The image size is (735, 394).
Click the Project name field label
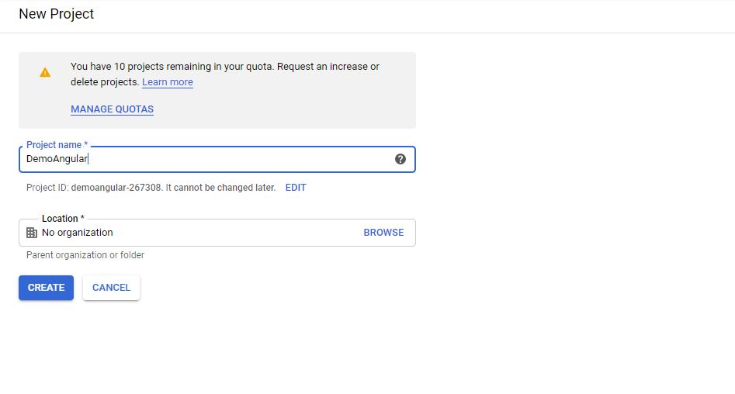[57, 145]
